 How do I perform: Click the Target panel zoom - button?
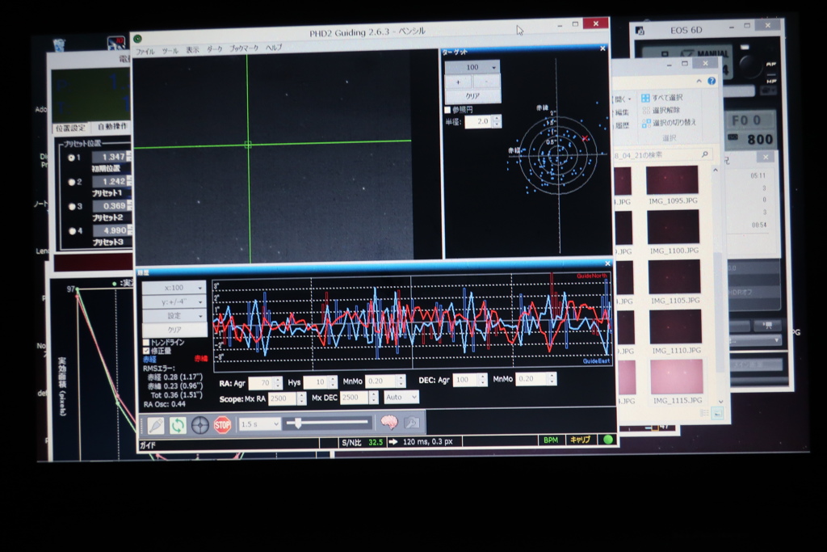486,82
